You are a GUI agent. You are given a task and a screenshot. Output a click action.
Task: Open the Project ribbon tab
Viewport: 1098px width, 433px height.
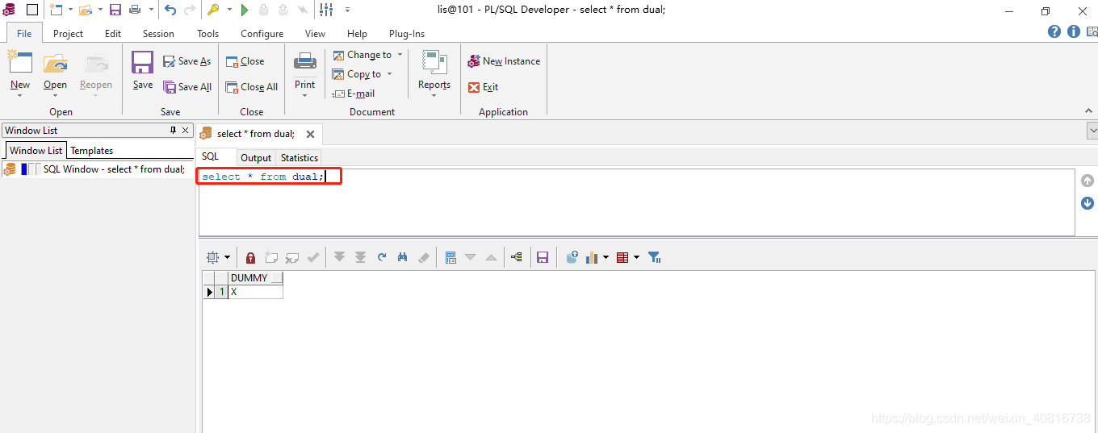tap(68, 33)
